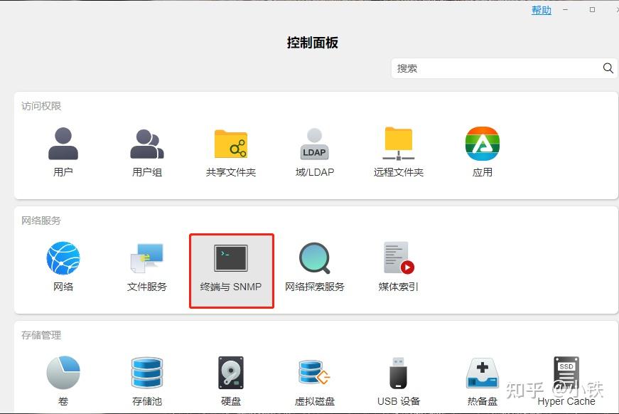This screenshot has width=619, height=414.
Task: Open USB 设备 management
Action: click(x=398, y=381)
